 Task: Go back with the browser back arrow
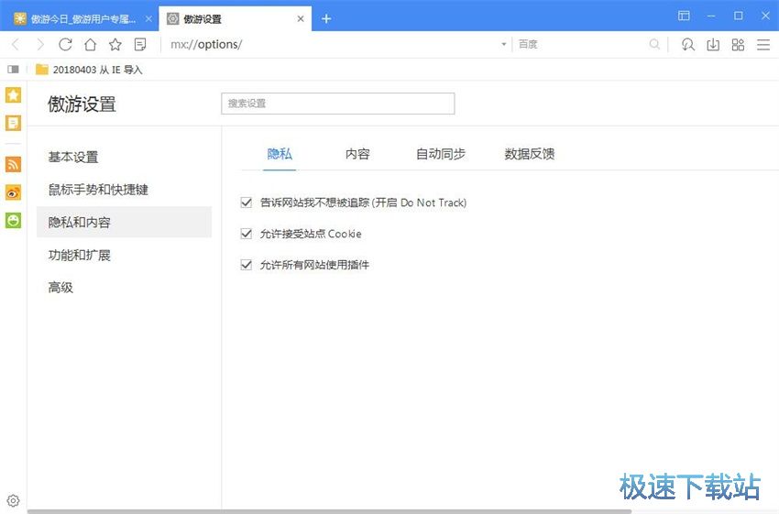16,45
